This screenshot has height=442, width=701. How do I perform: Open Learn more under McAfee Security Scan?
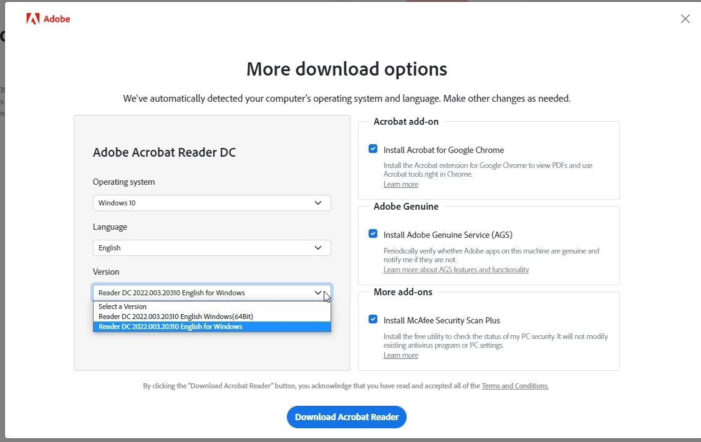(x=400, y=355)
